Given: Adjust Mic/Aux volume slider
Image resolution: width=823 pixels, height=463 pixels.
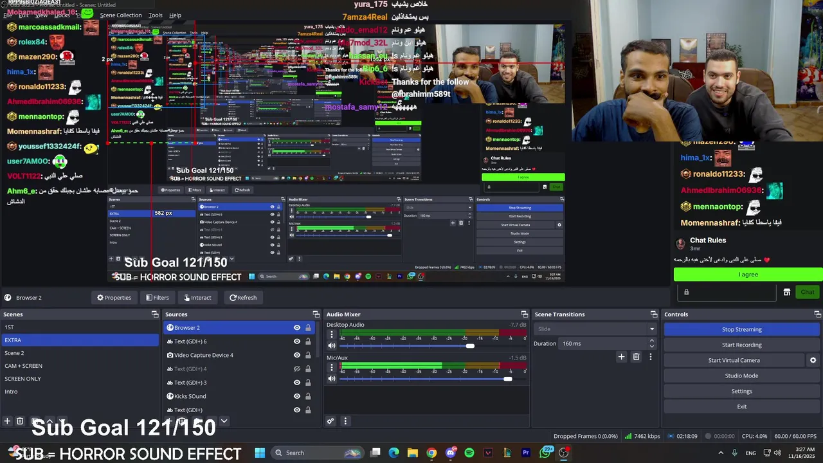Looking at the screenshot, I should [508, 379].
